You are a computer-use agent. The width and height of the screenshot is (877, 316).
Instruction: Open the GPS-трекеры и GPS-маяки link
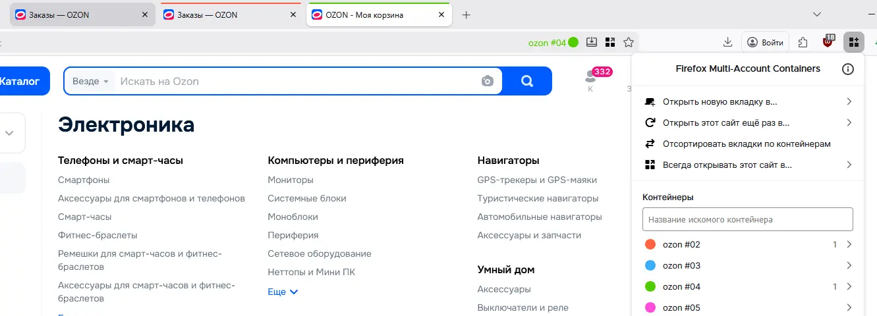[537, 180]
